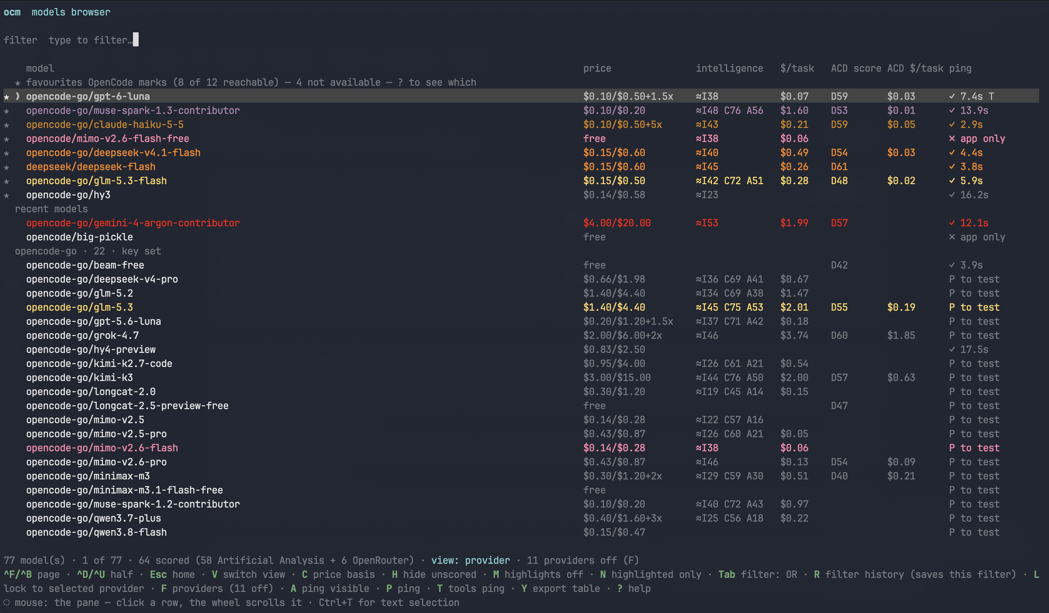Click the star beside opencode-go/deepseek-v4.1-flash

click(7, 153)
